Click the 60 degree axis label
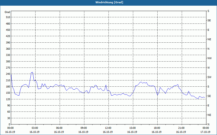Image resolution: width=217 pixels, height=135 pixels. coord(9,112)
